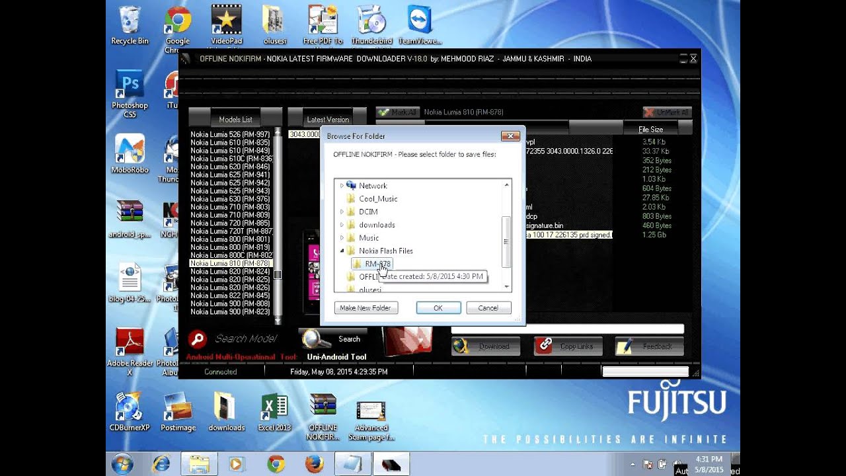Screen dimensions: 846x476
Task: Launch Excel 2013 desktop shortcut
Action: (x=274, y=411)
